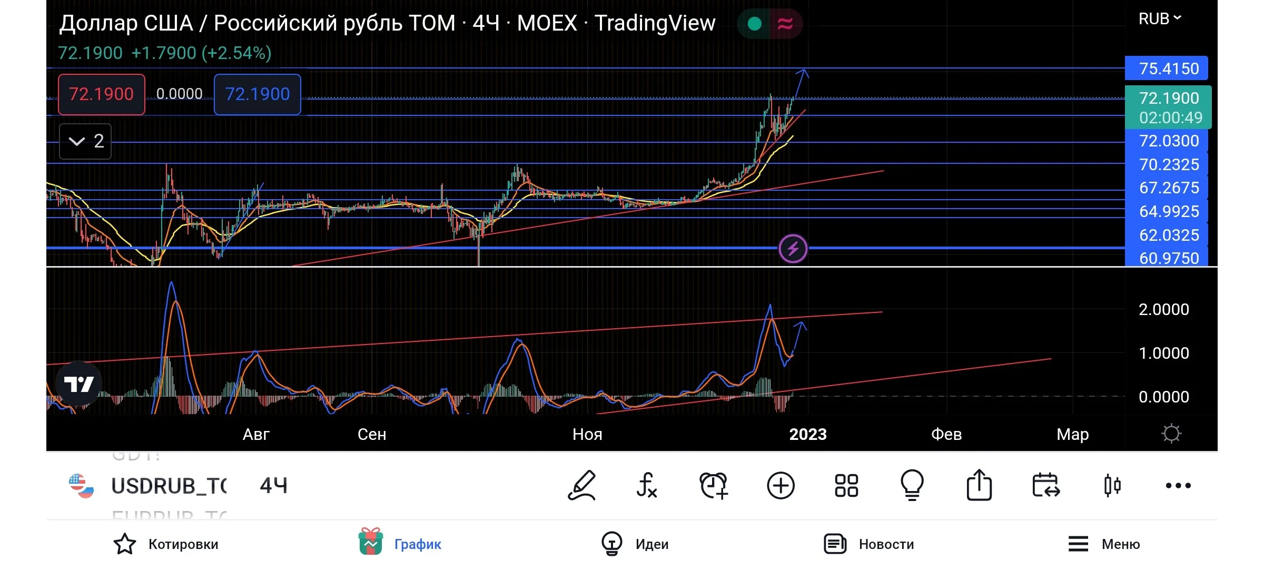Tap the 2023 label on time axis
This screenshot has height=569, width=1264.
[808, 434]
